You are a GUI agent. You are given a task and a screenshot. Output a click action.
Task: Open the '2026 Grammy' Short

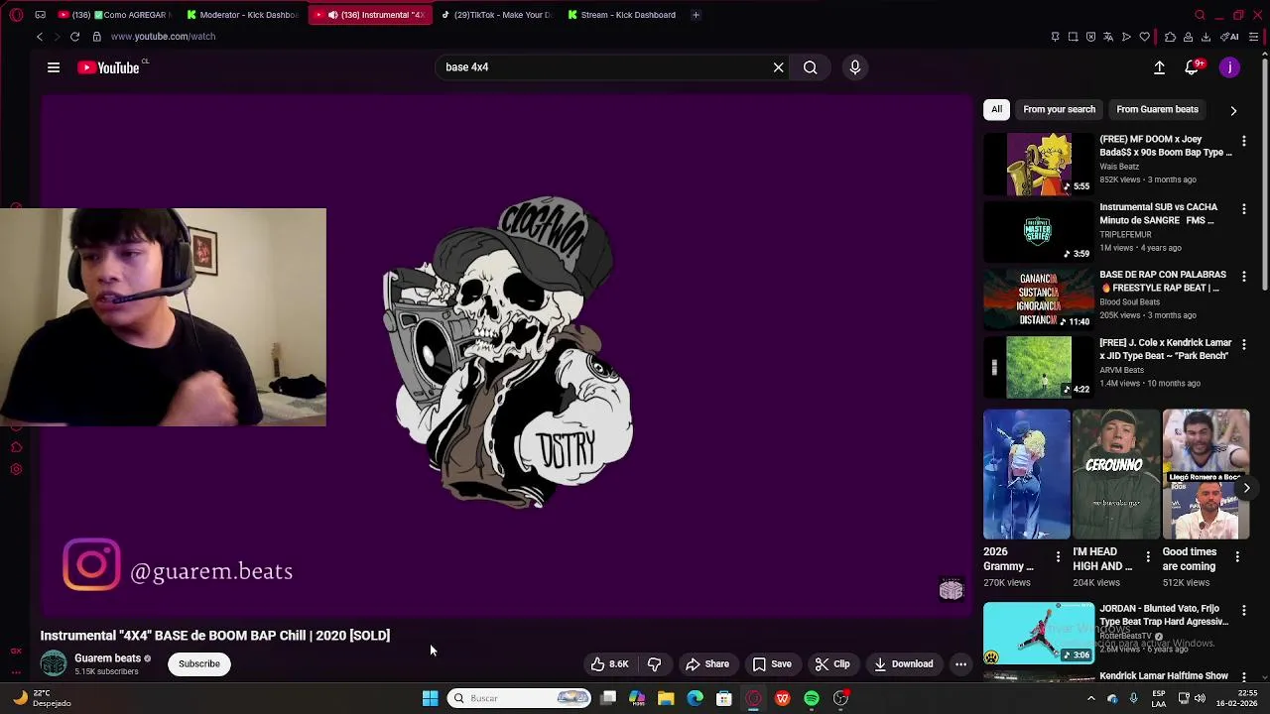coord(1027,475)
